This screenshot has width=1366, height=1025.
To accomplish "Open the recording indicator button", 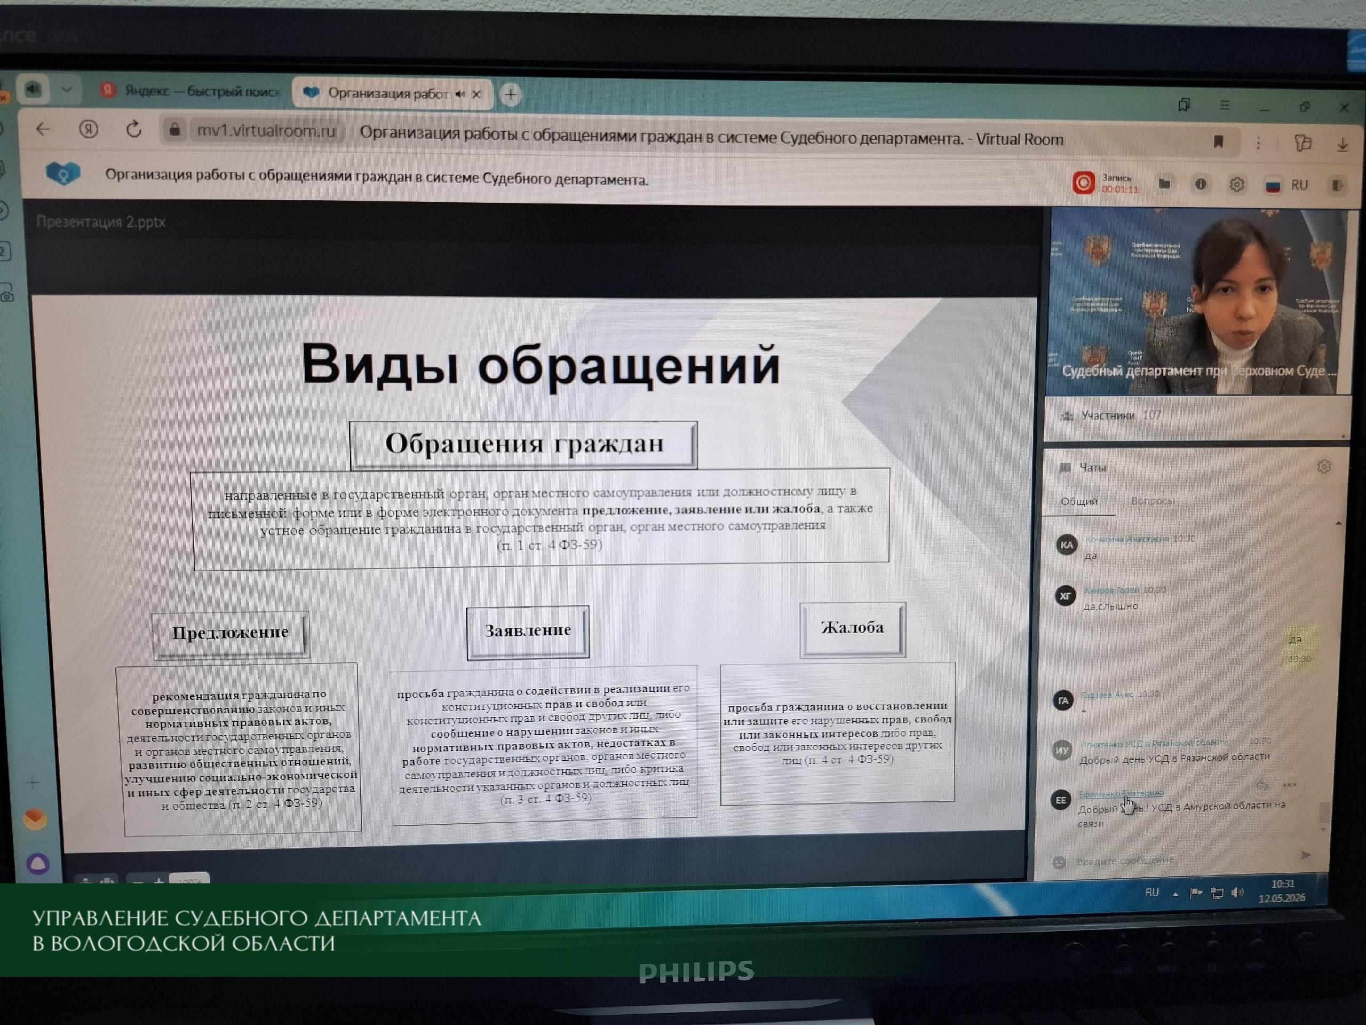I will point(1083,183).
